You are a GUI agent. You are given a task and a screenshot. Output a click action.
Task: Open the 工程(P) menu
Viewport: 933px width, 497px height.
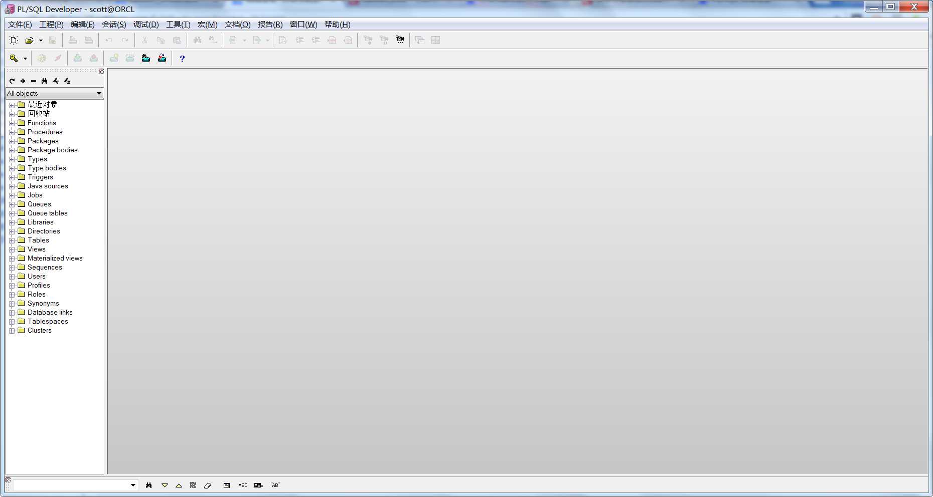(x=51, y=25)
